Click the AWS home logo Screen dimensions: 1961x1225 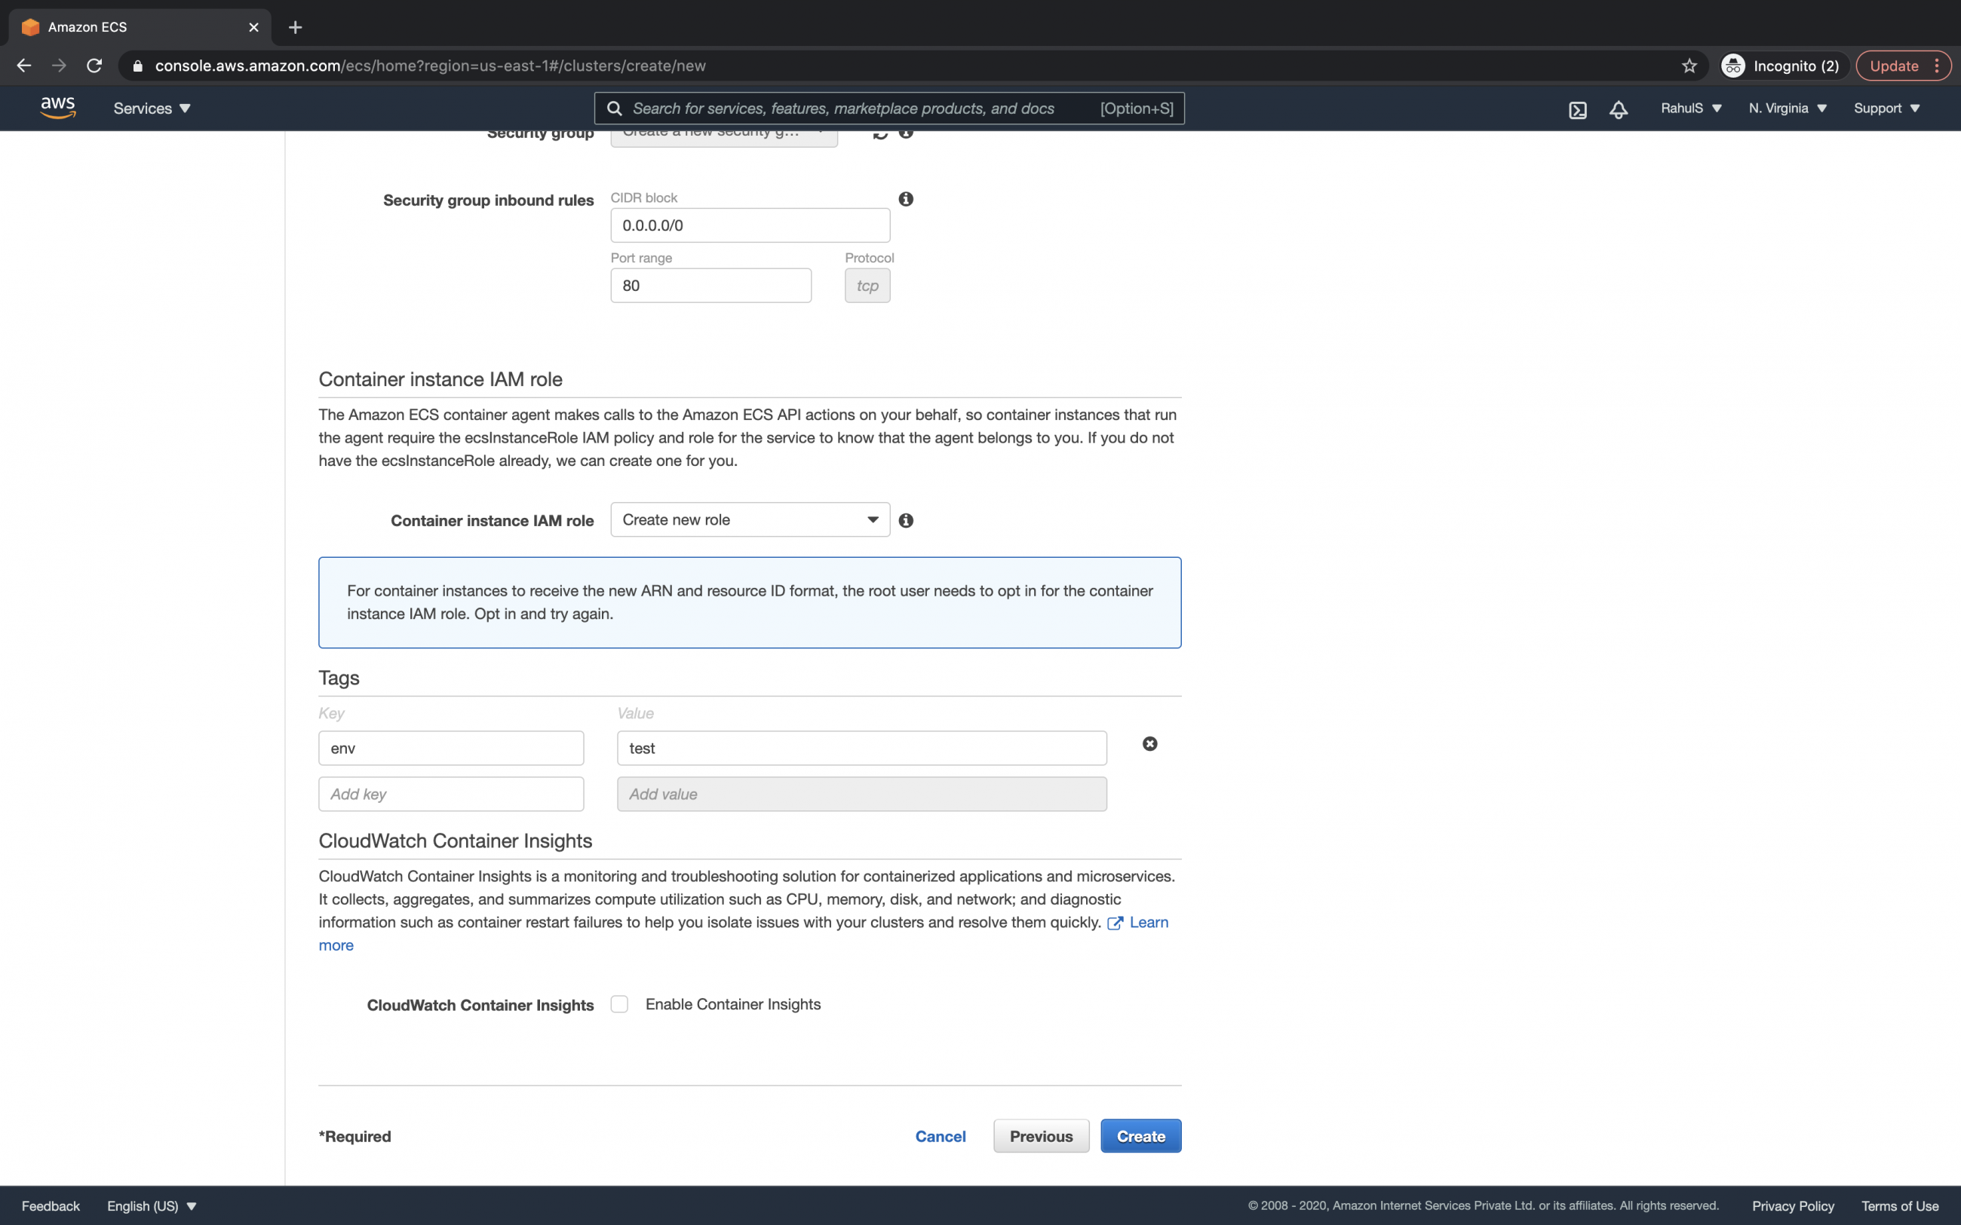tap(57, 108)
